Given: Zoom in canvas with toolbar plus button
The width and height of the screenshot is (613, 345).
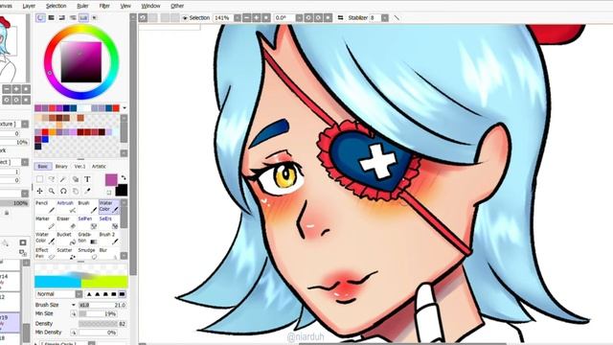Looking at the screenshot, I should pyautogui.click(x=257, y=18).
